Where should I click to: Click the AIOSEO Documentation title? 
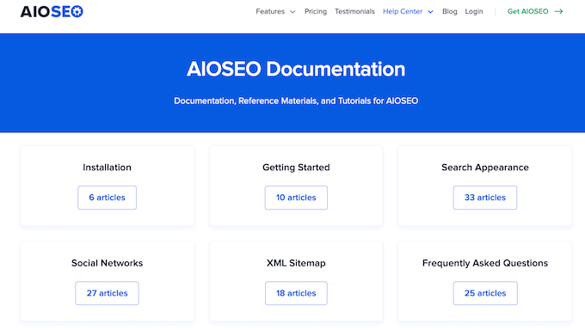pyautogui.click(x=296, y=69)
